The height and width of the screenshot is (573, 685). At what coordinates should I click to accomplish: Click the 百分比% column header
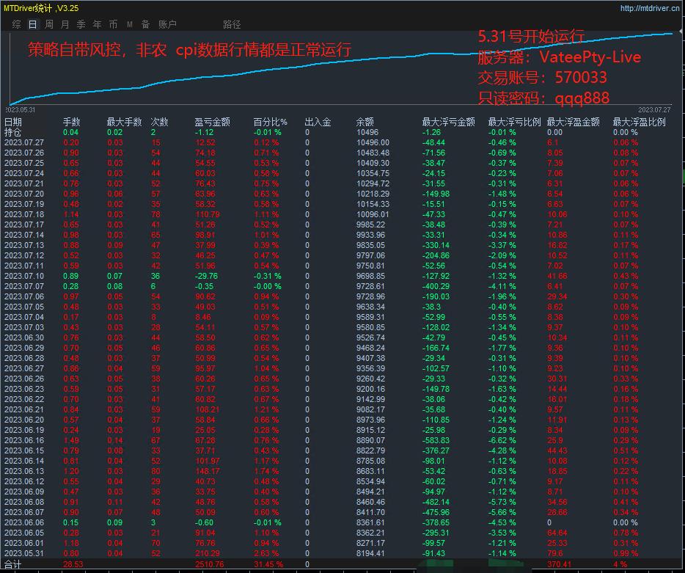[x=271, y=123]
